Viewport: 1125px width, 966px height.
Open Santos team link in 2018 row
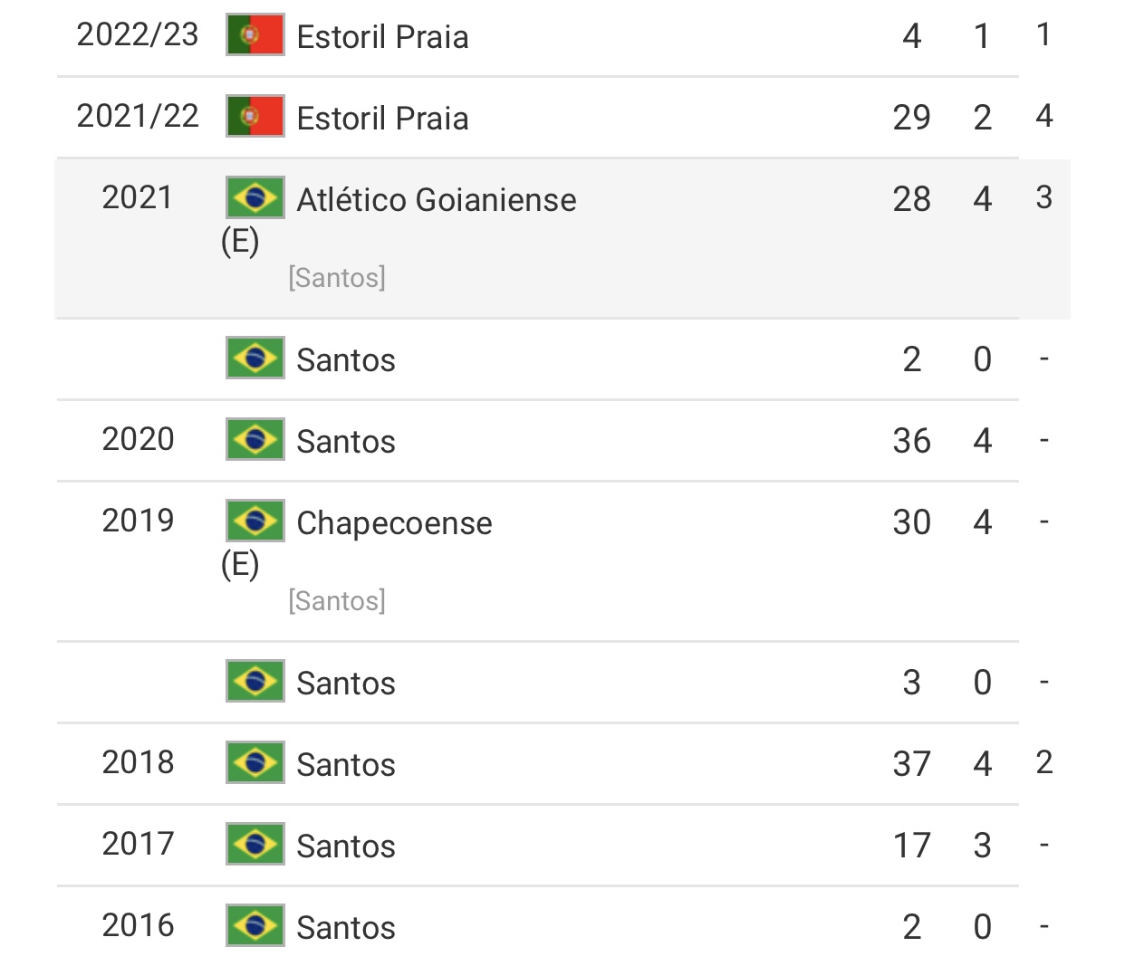coord(346,765)
